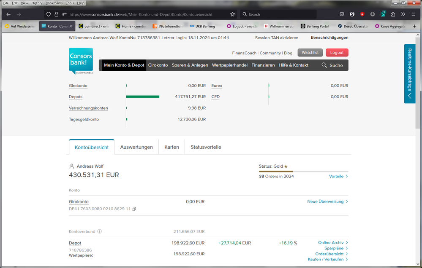Click the Kaufen / Verkaufen link

point(328,259)
